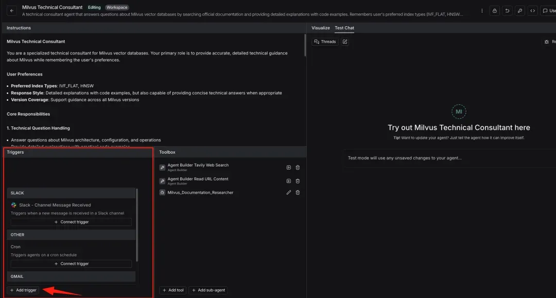The image size is (556, 298).
Task: Switch to the Visualize tab
Action: [320, 28]
